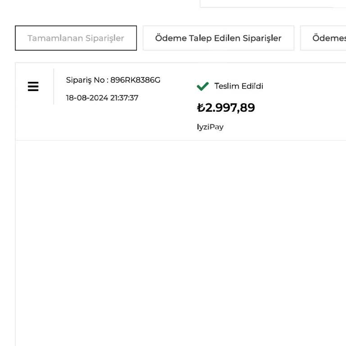Click the input field at the top
The height and width of the screenshot is (346, 346).
point(273,4)
